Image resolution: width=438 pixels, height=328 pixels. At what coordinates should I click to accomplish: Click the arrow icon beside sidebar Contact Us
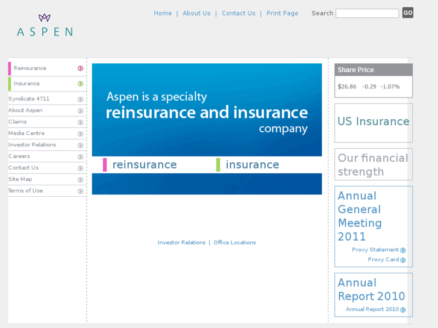pyautogui.click(x=81, y=168)
